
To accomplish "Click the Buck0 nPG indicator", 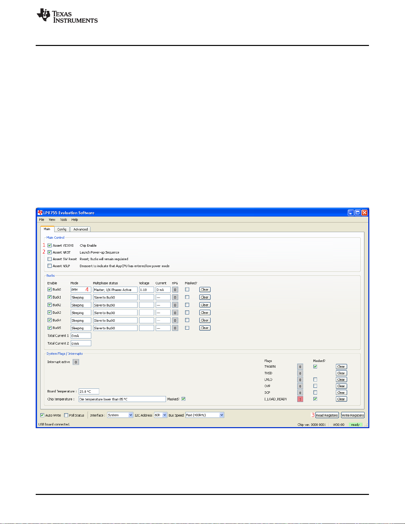I will click(x=175, y=290).
